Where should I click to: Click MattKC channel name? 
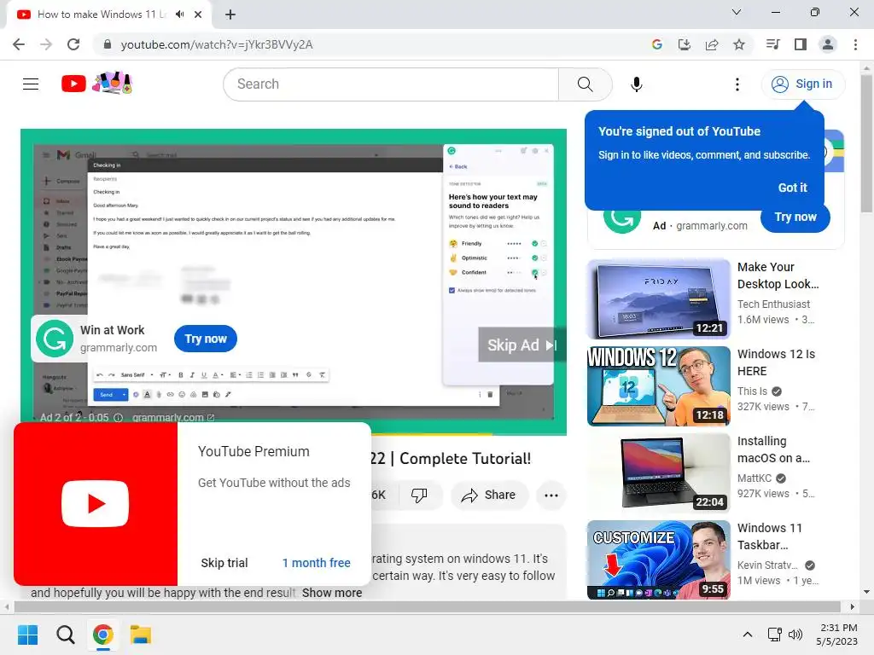(x=755, y=478)
